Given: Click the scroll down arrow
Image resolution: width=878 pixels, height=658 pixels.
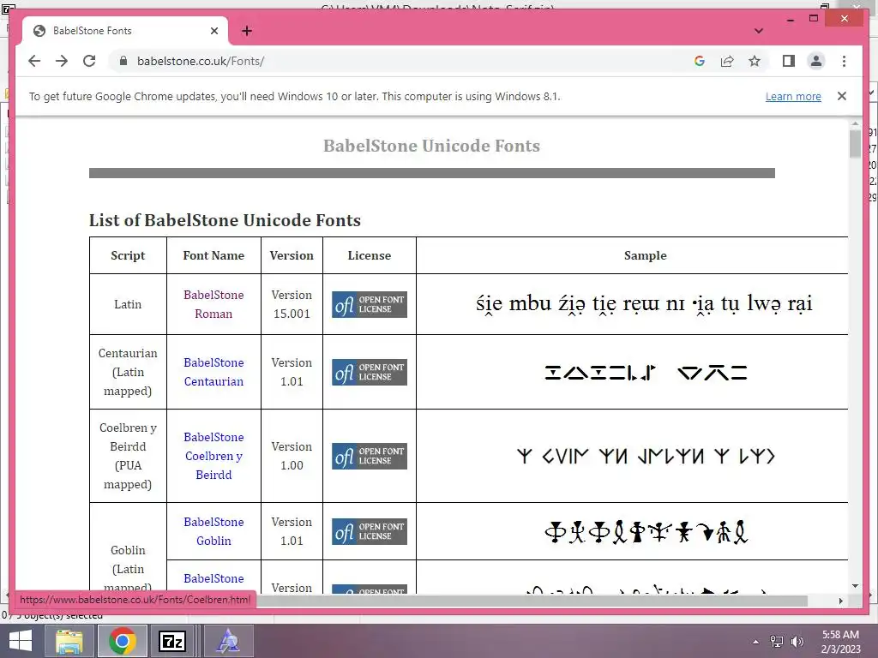Looking at the screenshot, I should pyautogui.click(x=855, y=586).
